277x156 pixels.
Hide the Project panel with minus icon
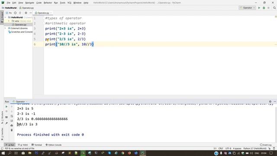click(x=31, y=13)
